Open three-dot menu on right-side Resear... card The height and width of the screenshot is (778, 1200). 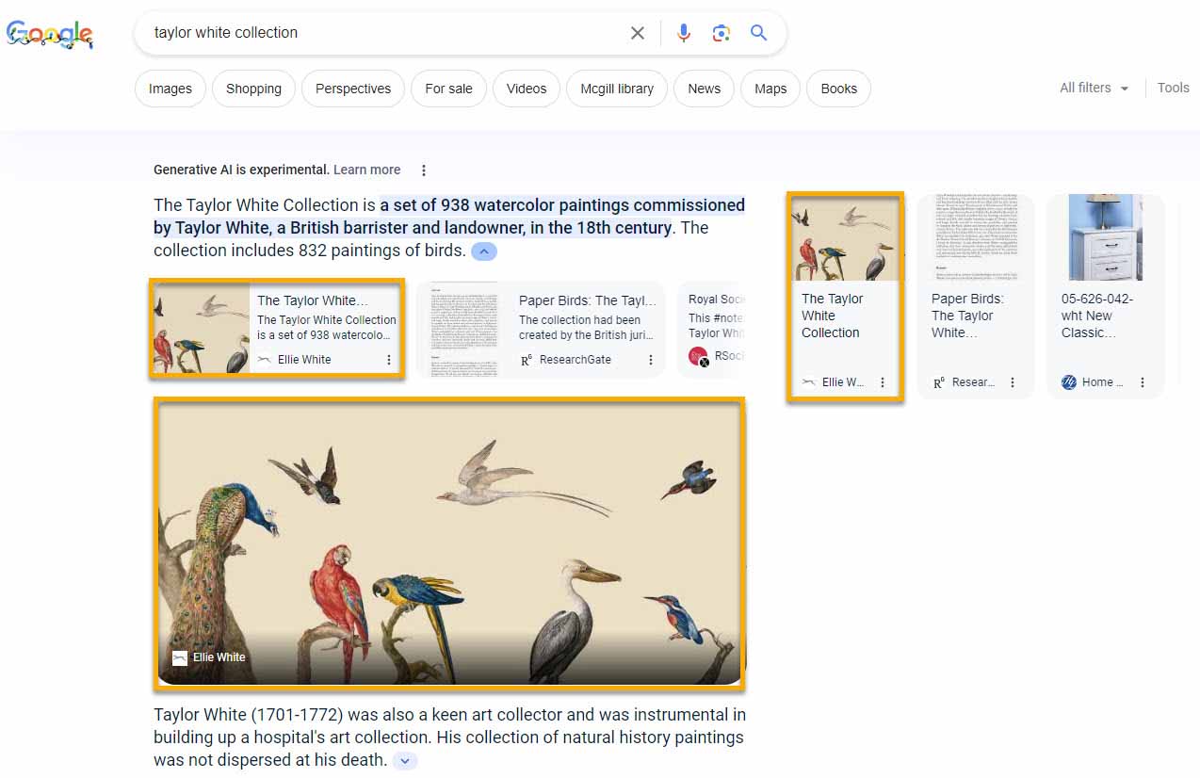(x=1013, y=382)
